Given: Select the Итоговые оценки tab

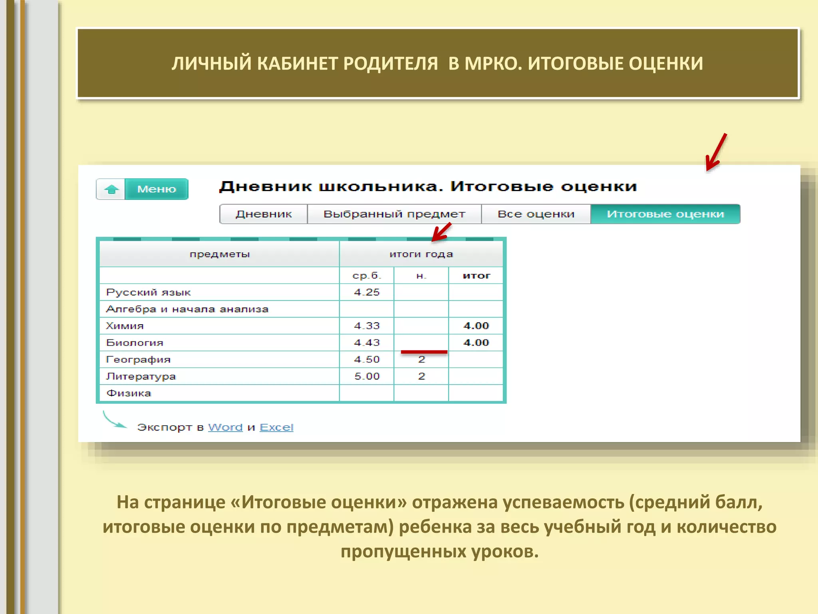Looking at the screenshot, I should click(x=665, y=214).
